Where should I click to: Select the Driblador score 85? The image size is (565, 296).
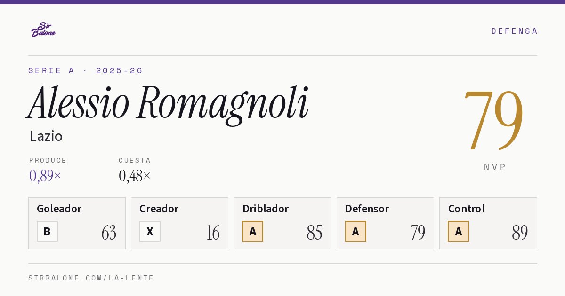[x=315, y=233]
